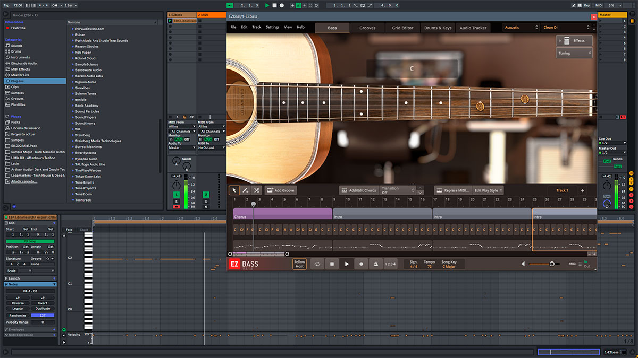Click the Add/Edit Chords button
The width and height of the screenshot is (638, 358).
click(x=358, y=190)
